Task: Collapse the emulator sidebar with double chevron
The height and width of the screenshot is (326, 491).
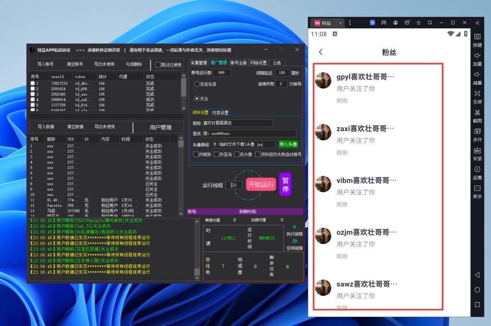Action: pos(477,22)
